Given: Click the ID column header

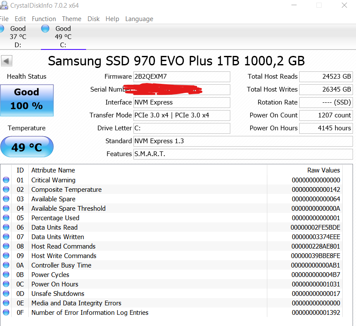Looking at the screenshot, I should [20, 170].
